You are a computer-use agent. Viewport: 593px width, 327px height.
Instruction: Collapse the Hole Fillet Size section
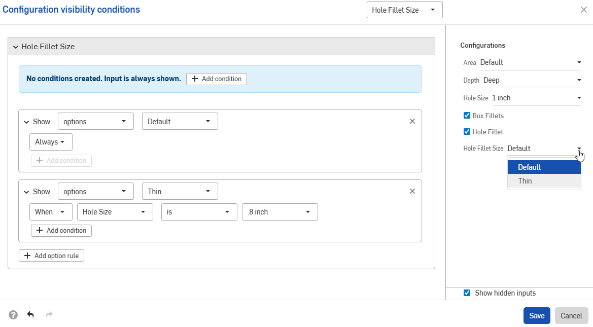coord(15,46)
